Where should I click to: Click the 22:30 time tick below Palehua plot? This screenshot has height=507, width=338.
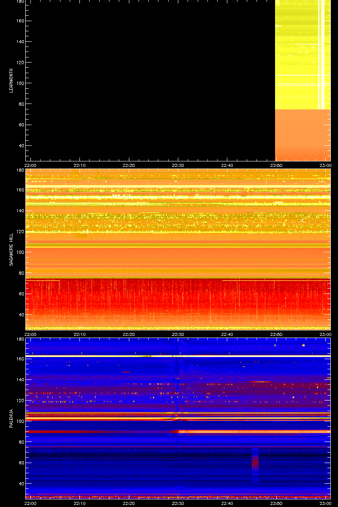pos(178,503)
